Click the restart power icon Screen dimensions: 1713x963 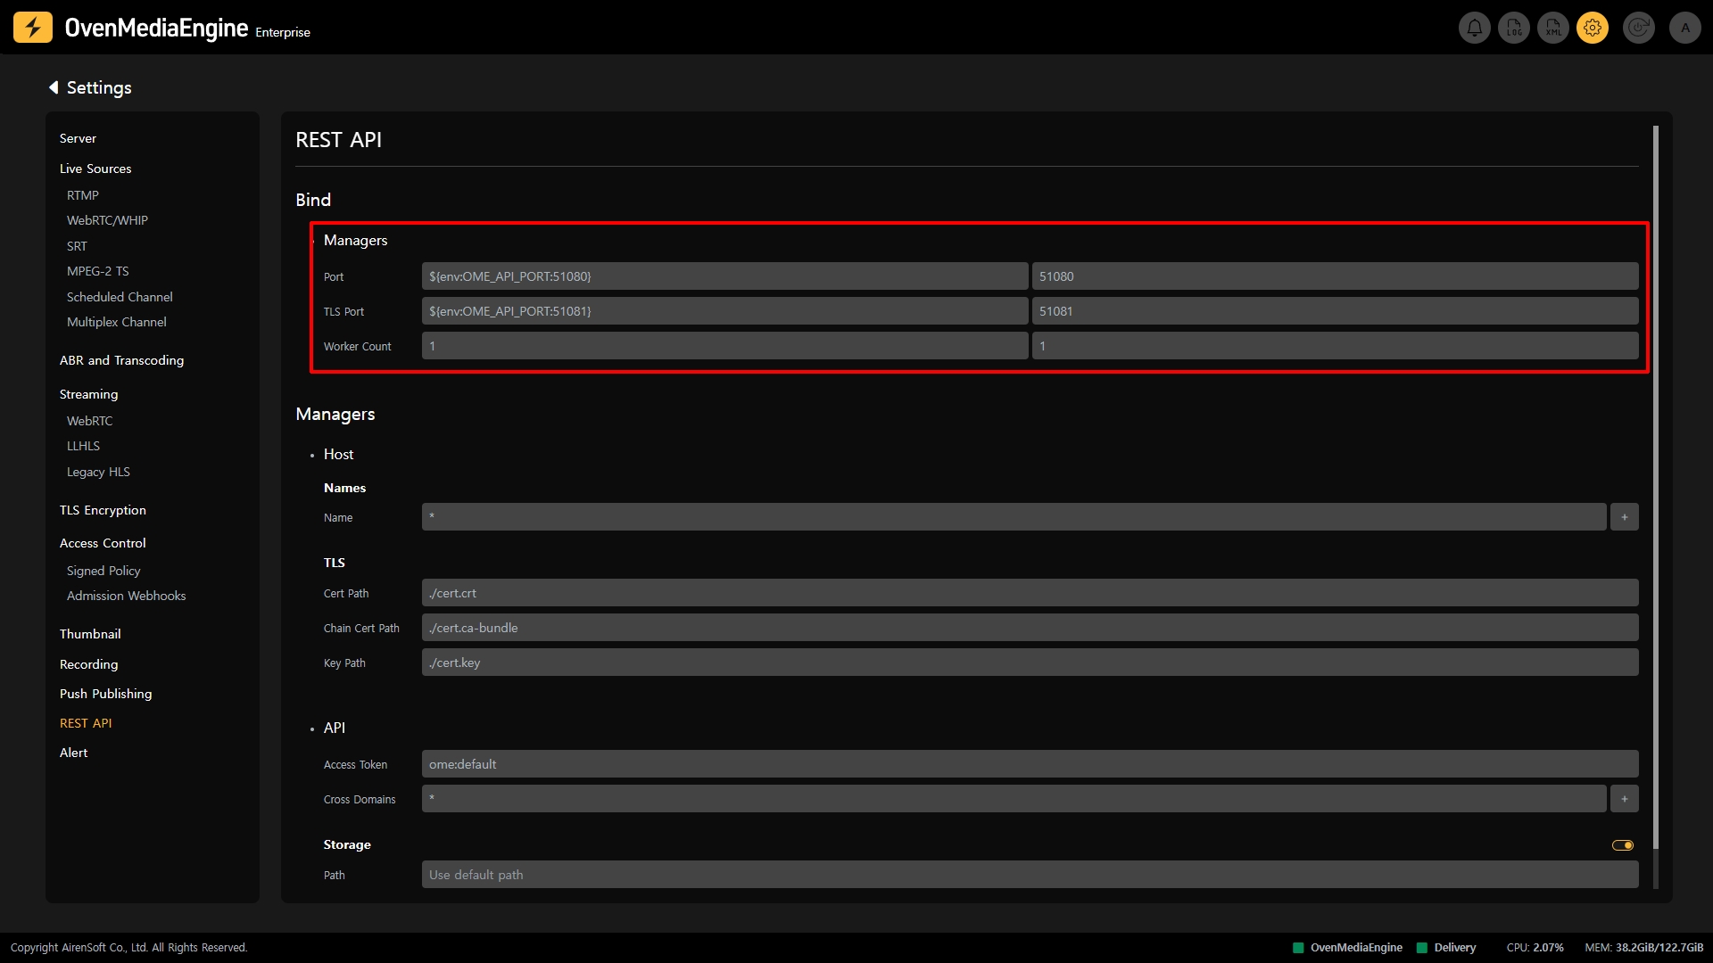point(1638,28)
